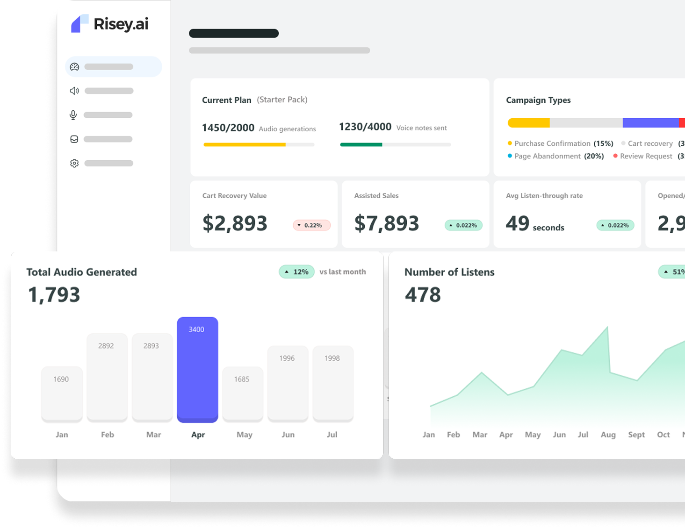Screen dimensions: 685x529
Task: Open the inbox icon in the sidebar
Action: [x=74, y=139]
